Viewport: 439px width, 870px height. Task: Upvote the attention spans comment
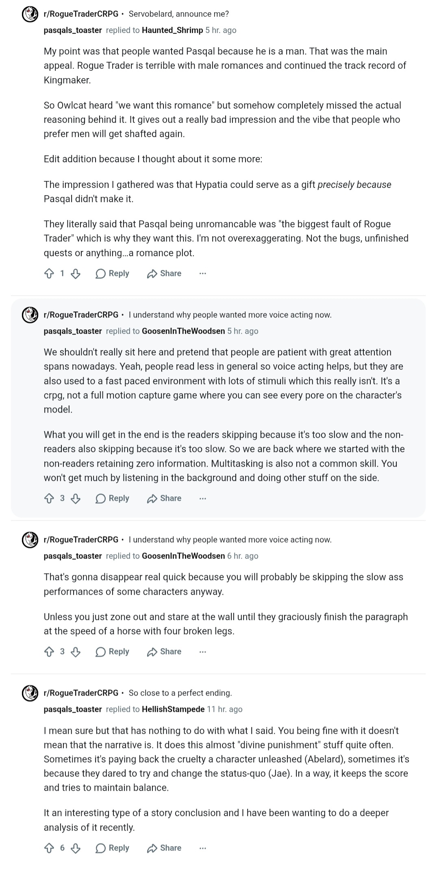click(49, 498)
